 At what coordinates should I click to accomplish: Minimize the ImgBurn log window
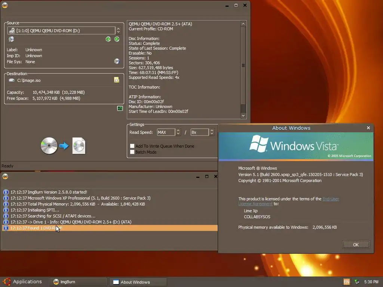coord(198,176)
